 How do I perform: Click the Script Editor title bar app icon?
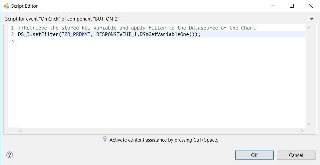click(x=6, y=6)
